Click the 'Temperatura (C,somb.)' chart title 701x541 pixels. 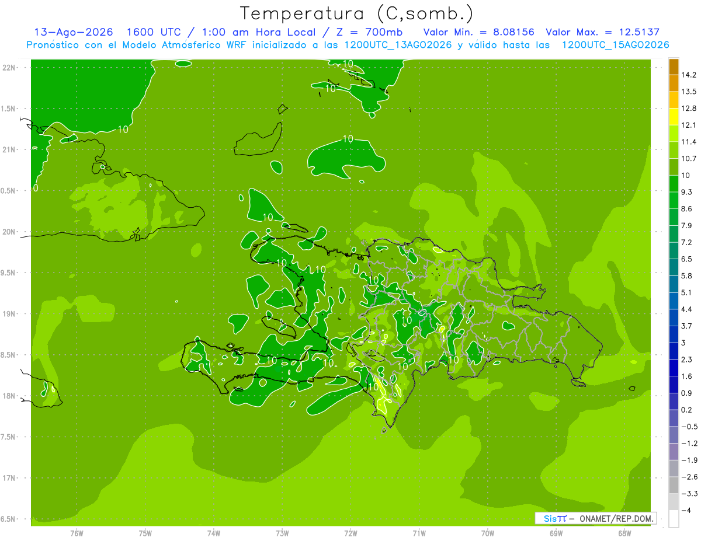[x=357, y=13]
